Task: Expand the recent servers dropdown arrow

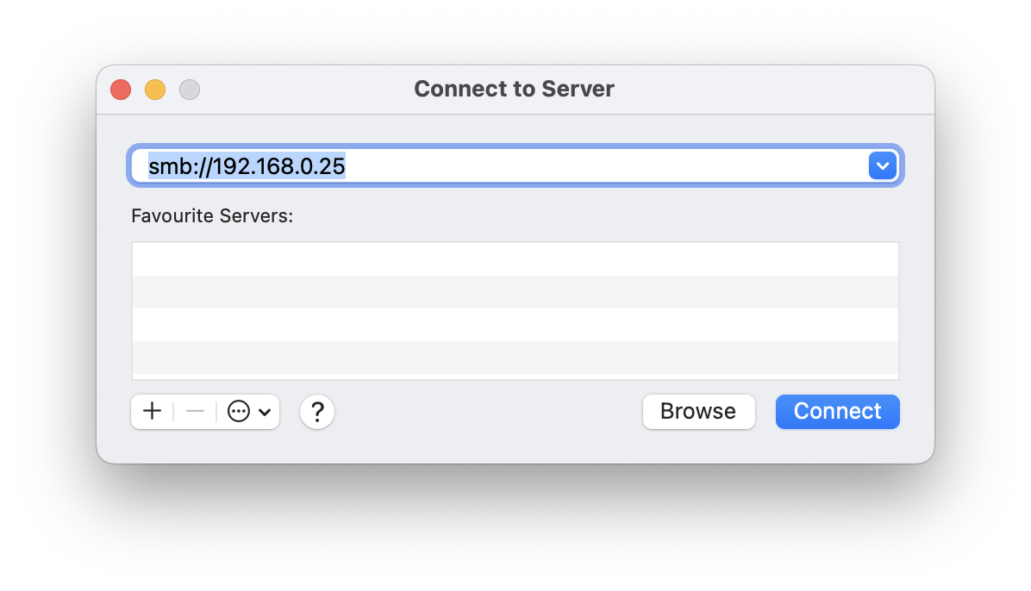Action: tap(883, 165)
